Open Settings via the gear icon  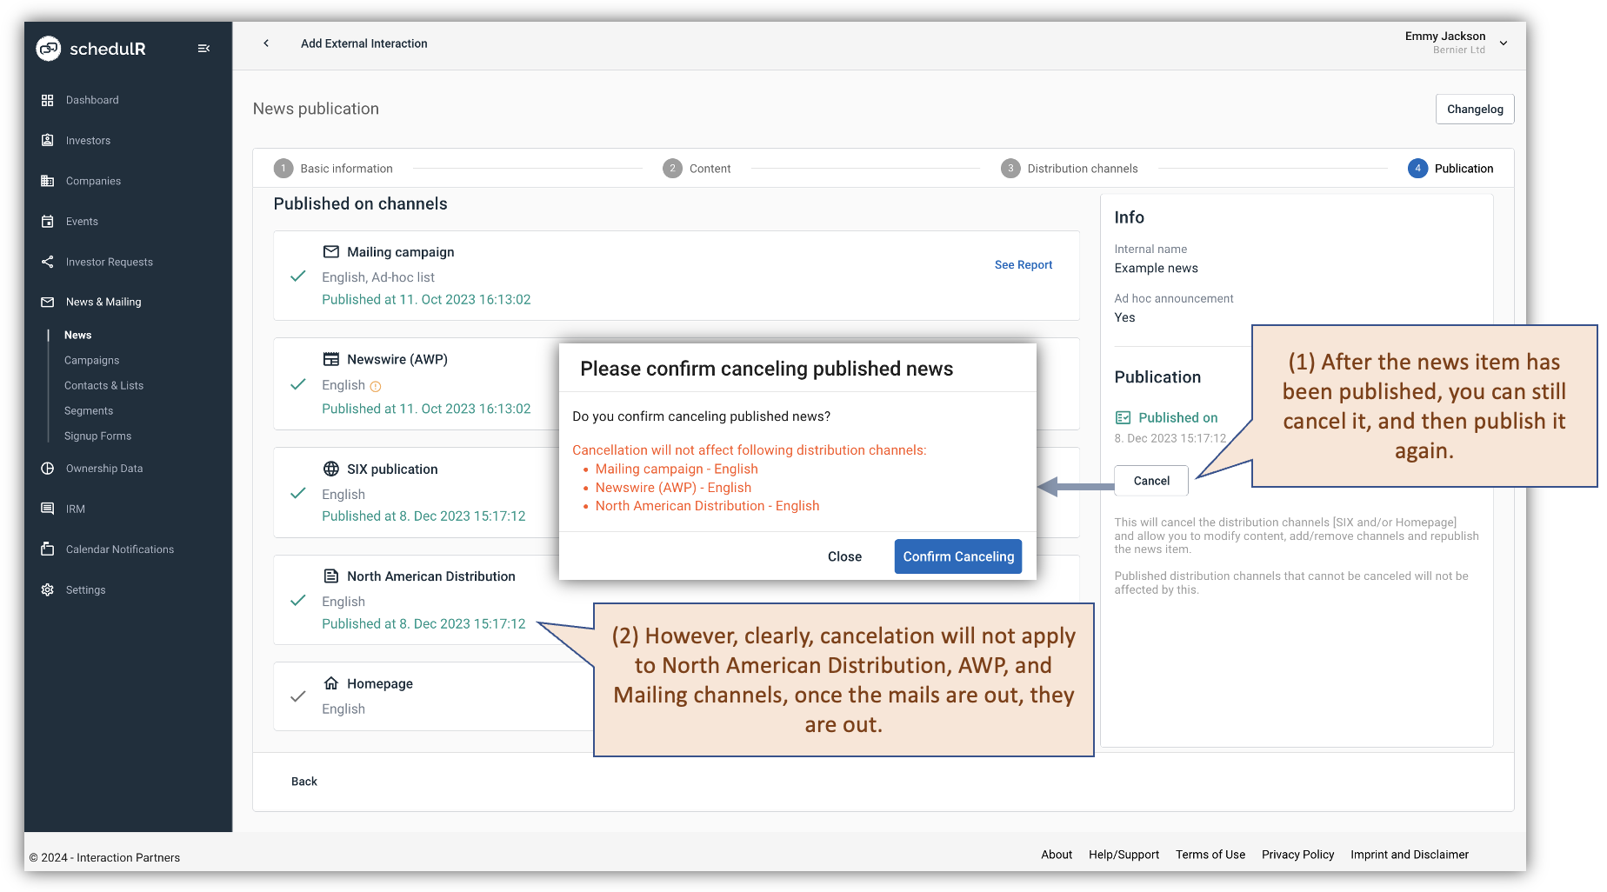coord(48,589)
